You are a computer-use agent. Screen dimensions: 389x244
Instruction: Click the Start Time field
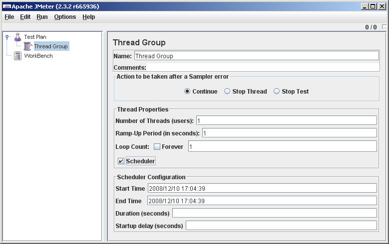(x=262, y=188)
